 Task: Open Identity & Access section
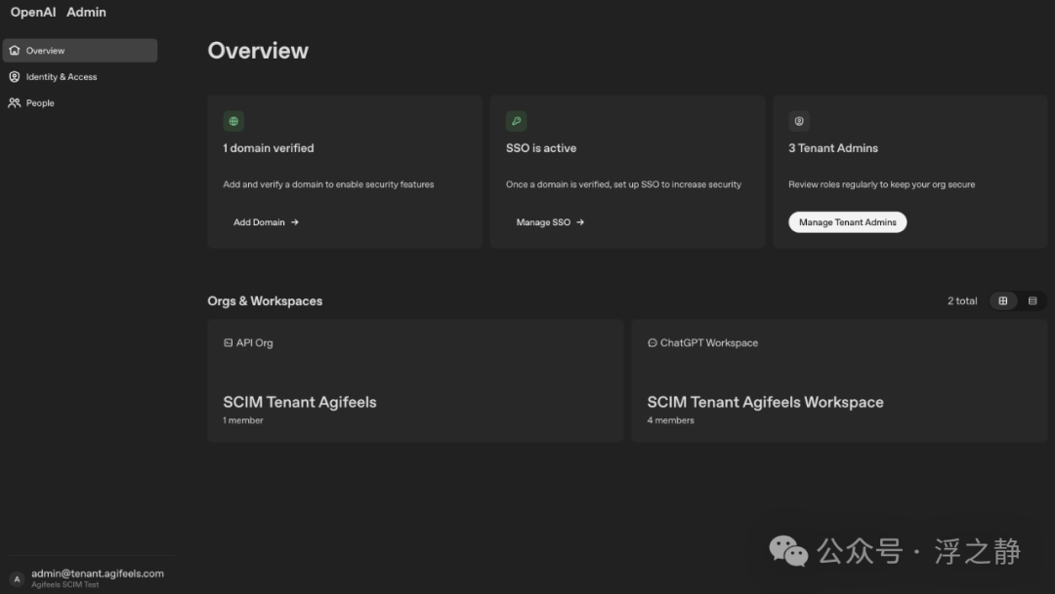tap(80, 77)
